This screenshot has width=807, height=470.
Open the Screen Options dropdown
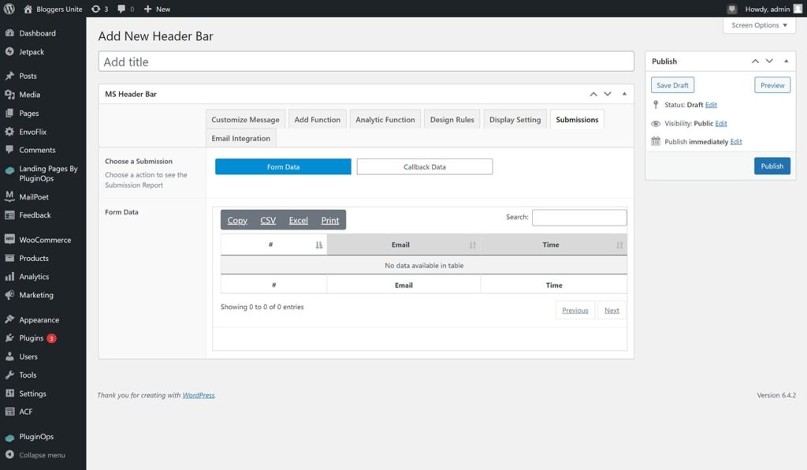(758, 24)
